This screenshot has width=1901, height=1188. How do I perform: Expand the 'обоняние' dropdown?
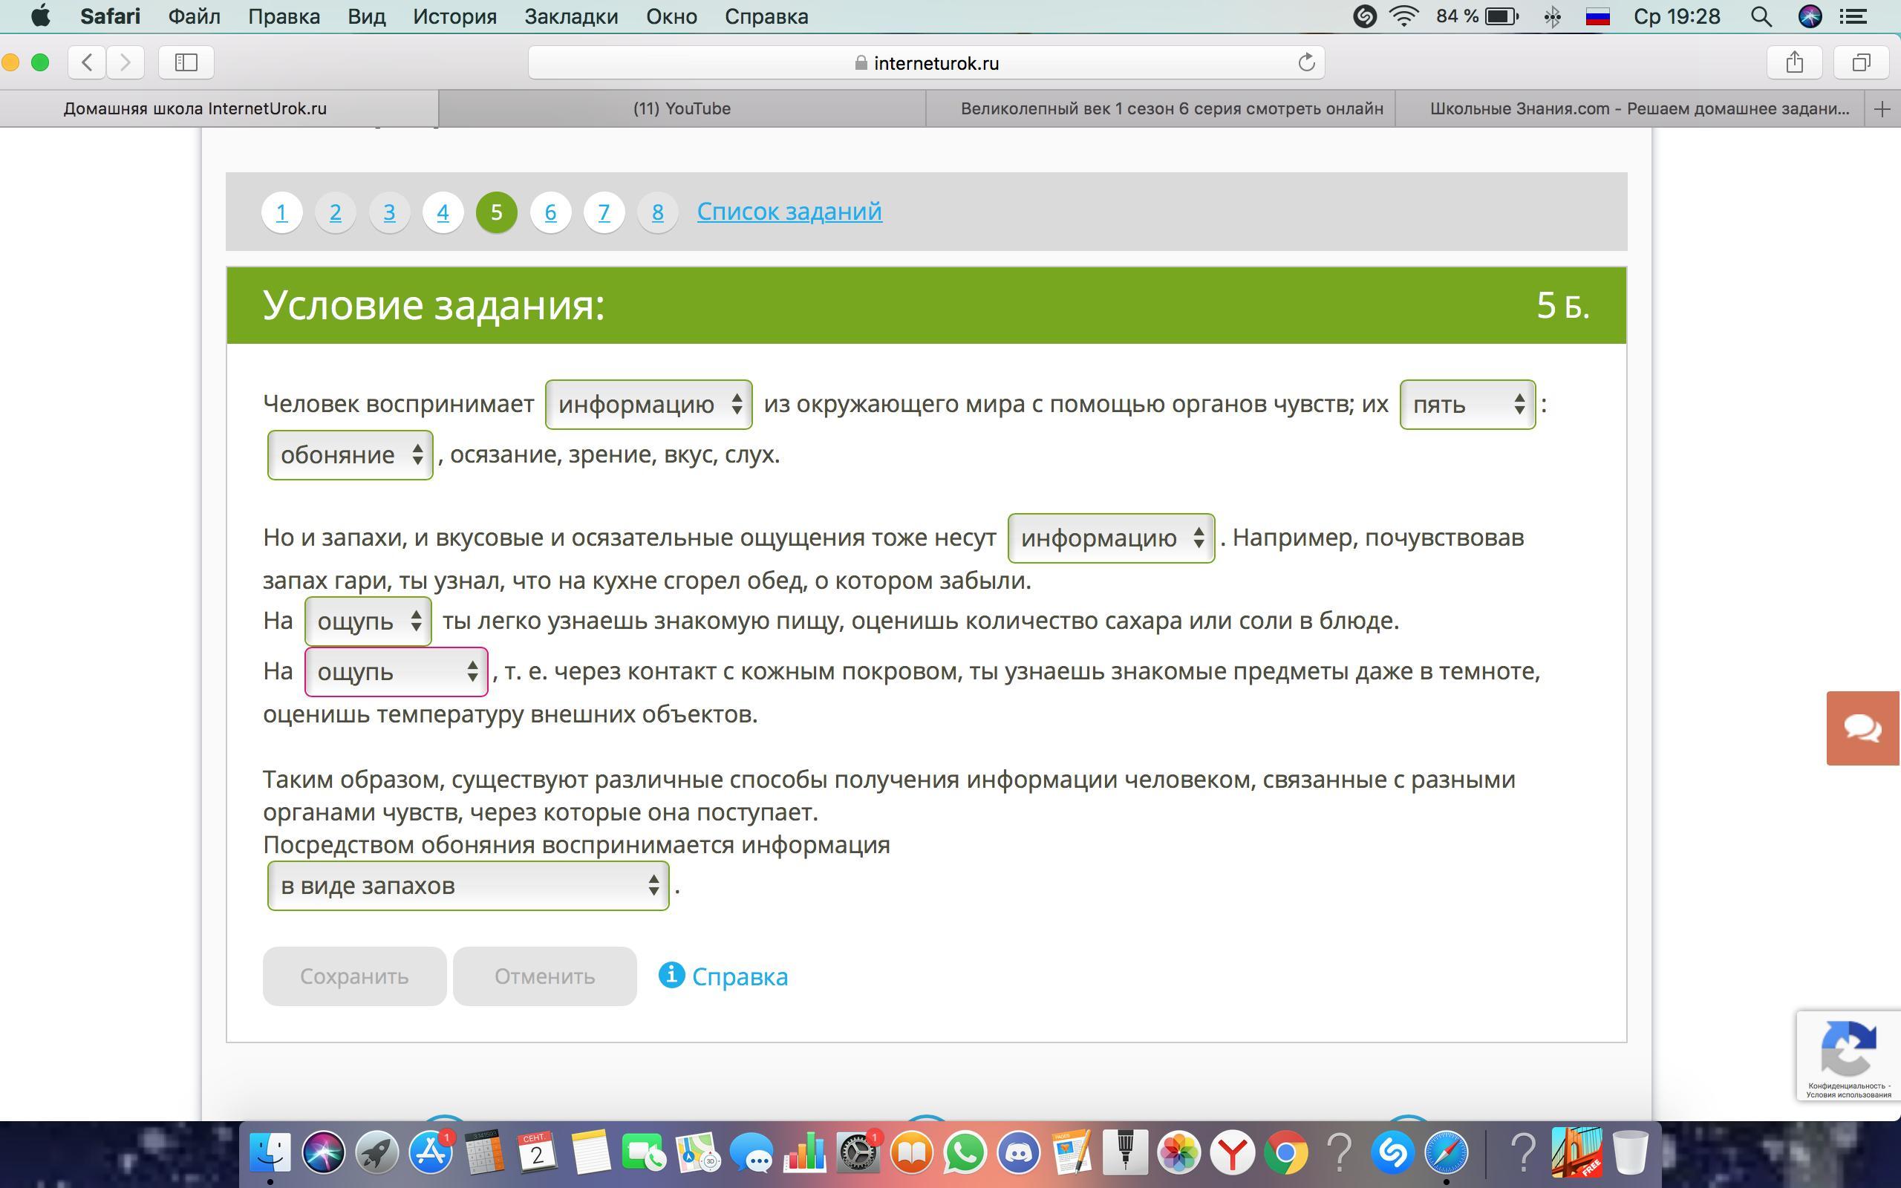(x=350, y=455)
